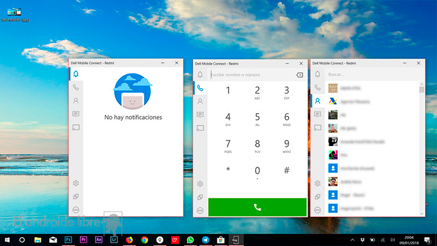The height and width of the screenshot is (246, 437).
Task: Open the Action Center notification icon
Action: point(428,240)
